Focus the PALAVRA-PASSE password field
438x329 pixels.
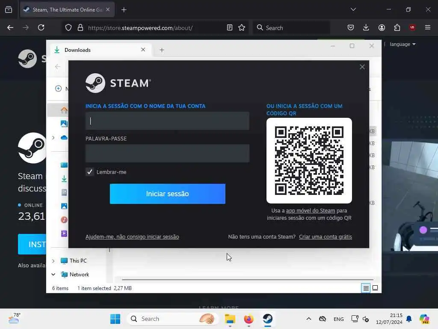pos(167,153)
